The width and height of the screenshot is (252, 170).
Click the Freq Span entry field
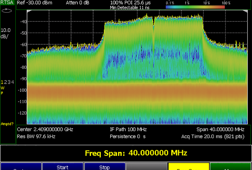pos(136,153)
